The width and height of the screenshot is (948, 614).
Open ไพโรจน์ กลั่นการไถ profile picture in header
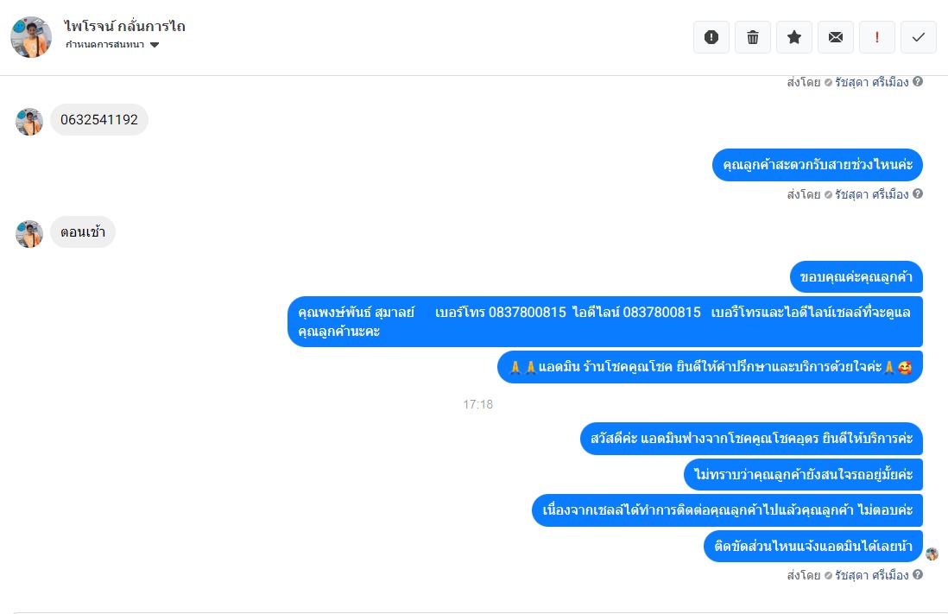(x=31, y=37)
